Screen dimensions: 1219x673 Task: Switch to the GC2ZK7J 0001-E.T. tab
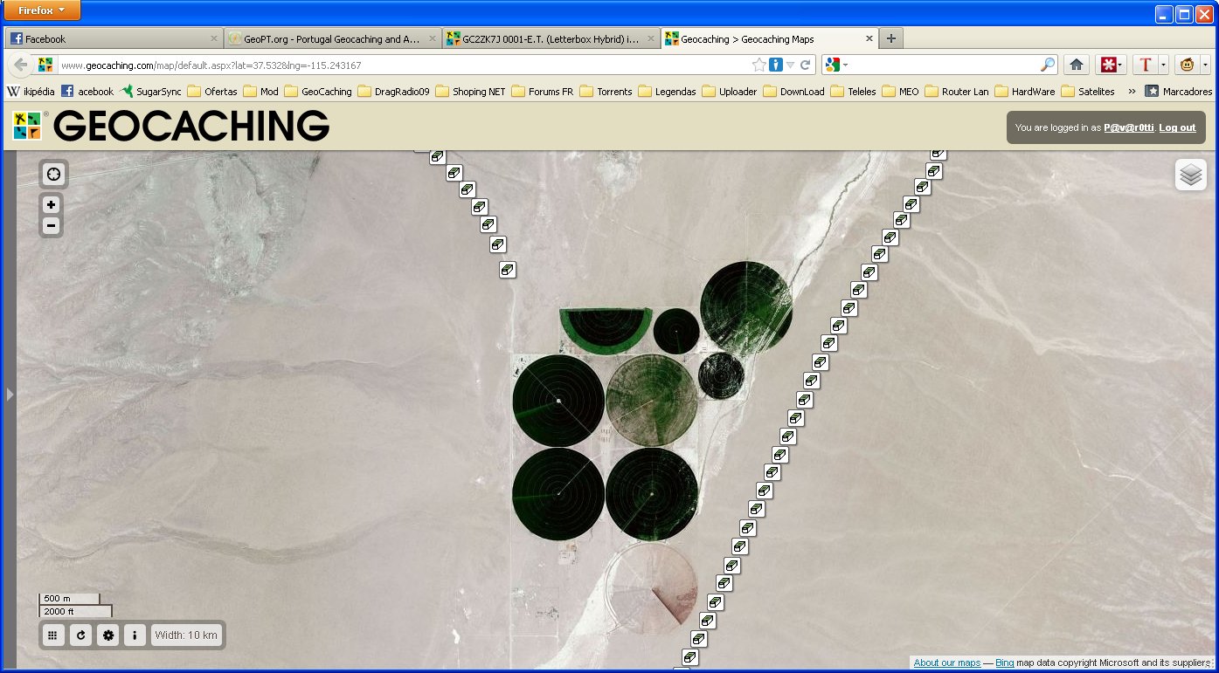[x=551, y=38]
